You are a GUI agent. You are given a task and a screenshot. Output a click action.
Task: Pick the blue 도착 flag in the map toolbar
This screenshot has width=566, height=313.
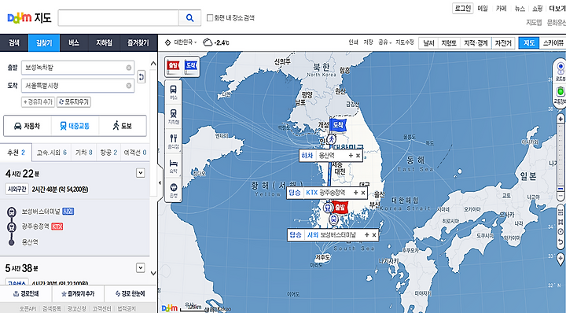191,66
